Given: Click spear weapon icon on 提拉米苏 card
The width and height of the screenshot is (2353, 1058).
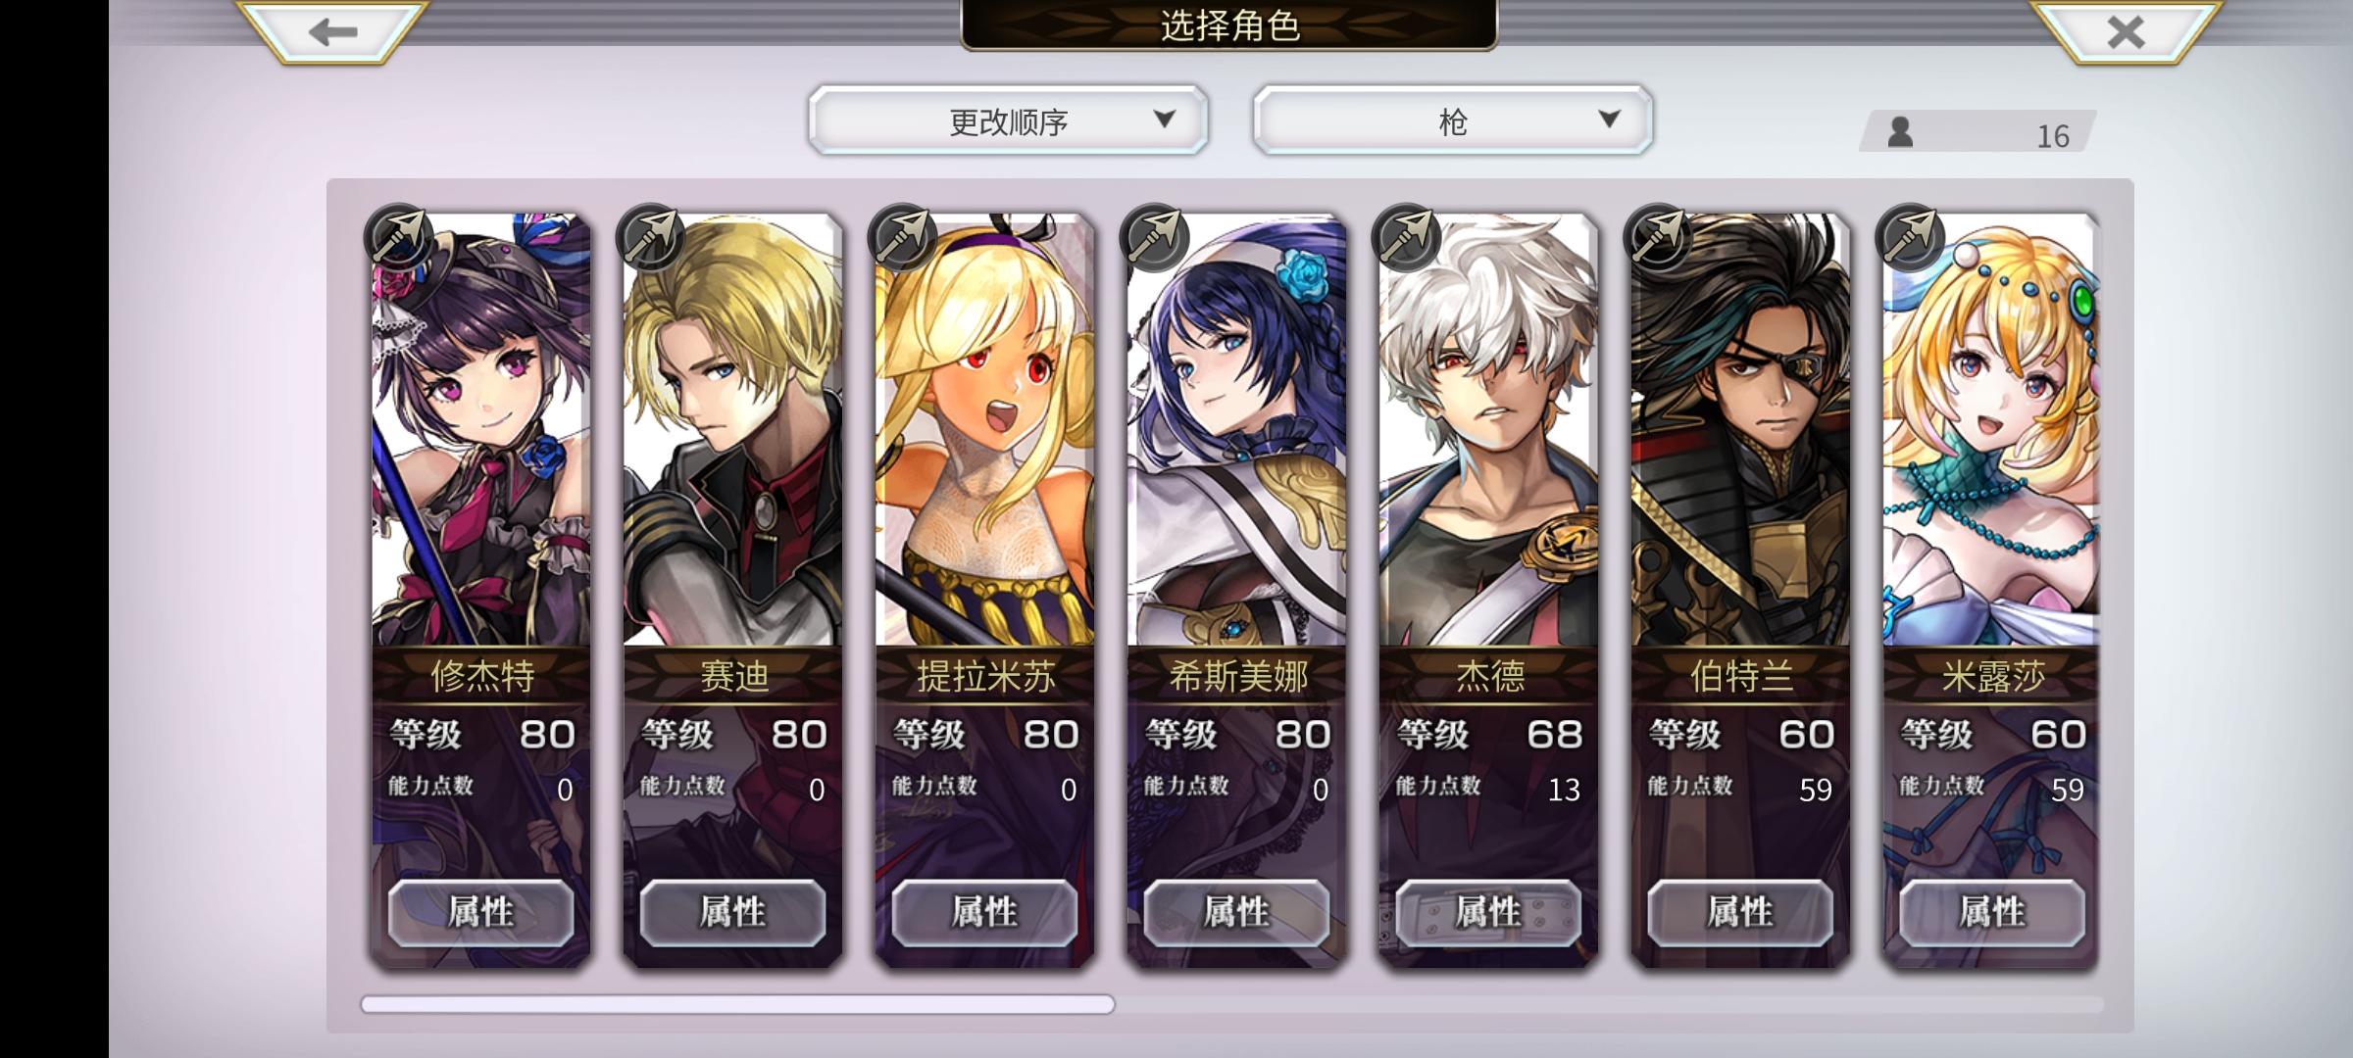Looking at the screenshot, I should 901,238.
